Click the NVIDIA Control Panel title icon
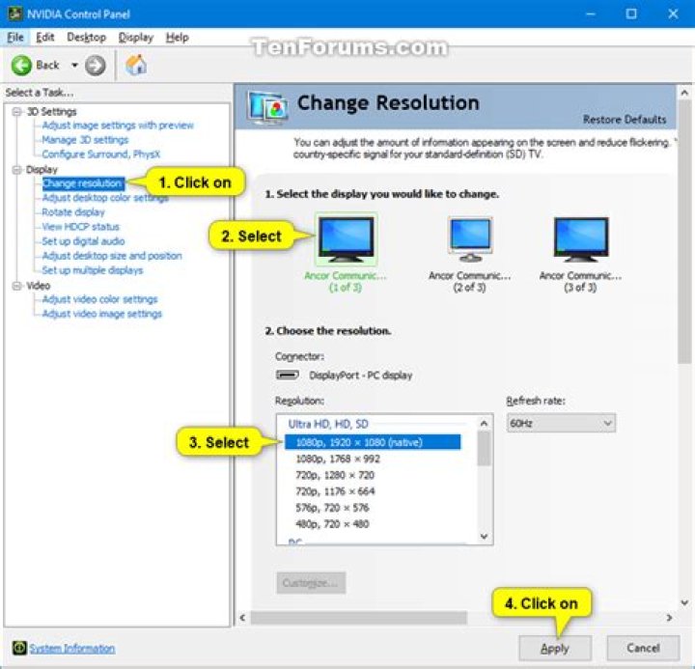Screen dimensions: 695x669 14,14
